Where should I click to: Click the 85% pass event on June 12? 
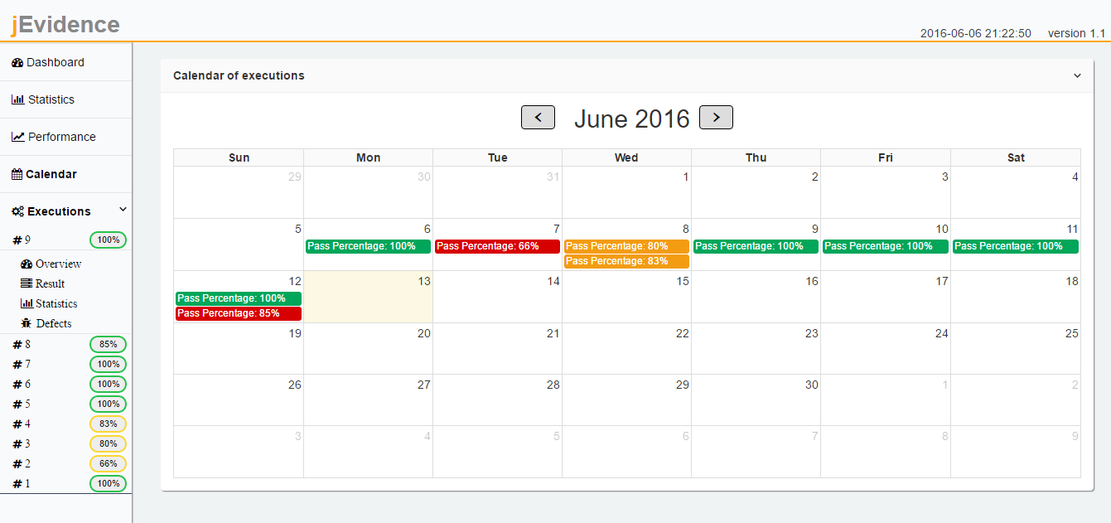click(239, 313)
